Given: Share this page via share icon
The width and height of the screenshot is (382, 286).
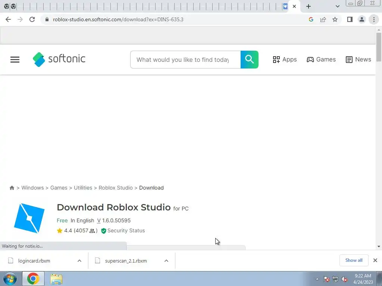Looking at the screenshot, I should click(x=323, y=19).
